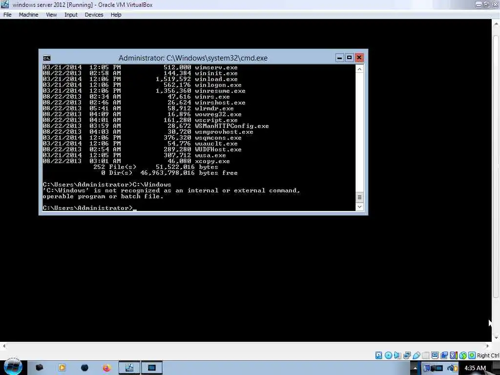Viewport: 500px width, 375px height.
Task: Click the network adapters status icon
Action: tap(407, 355)
